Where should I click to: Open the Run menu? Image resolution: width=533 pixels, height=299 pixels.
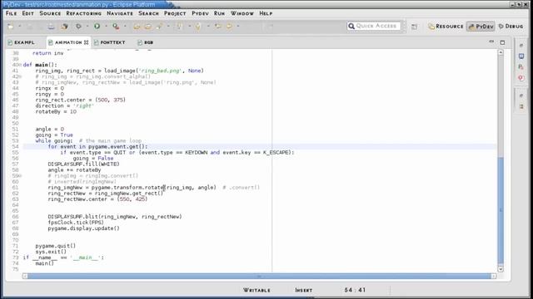pyautogui.click(x=219, y=13)
